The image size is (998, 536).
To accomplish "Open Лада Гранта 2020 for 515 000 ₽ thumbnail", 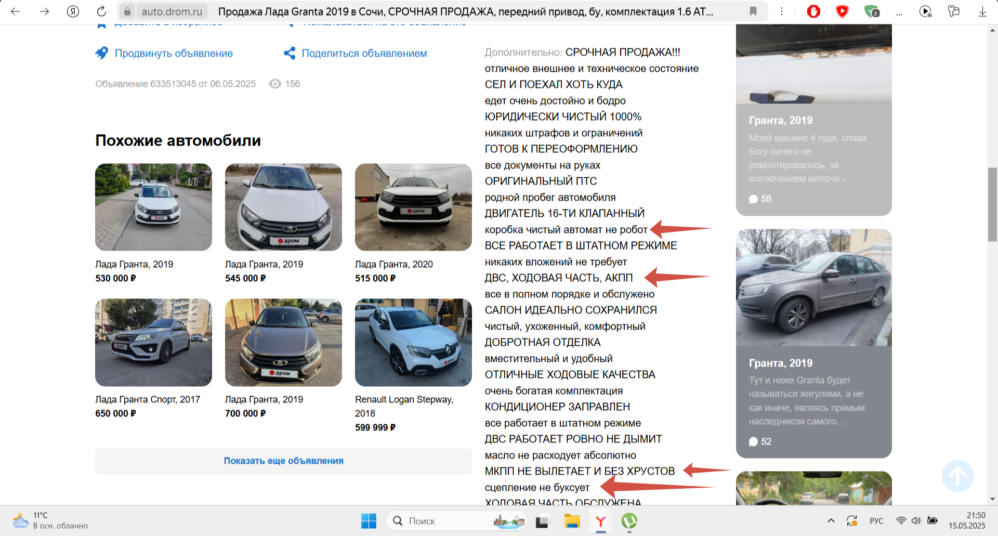I will coord(413,207).
